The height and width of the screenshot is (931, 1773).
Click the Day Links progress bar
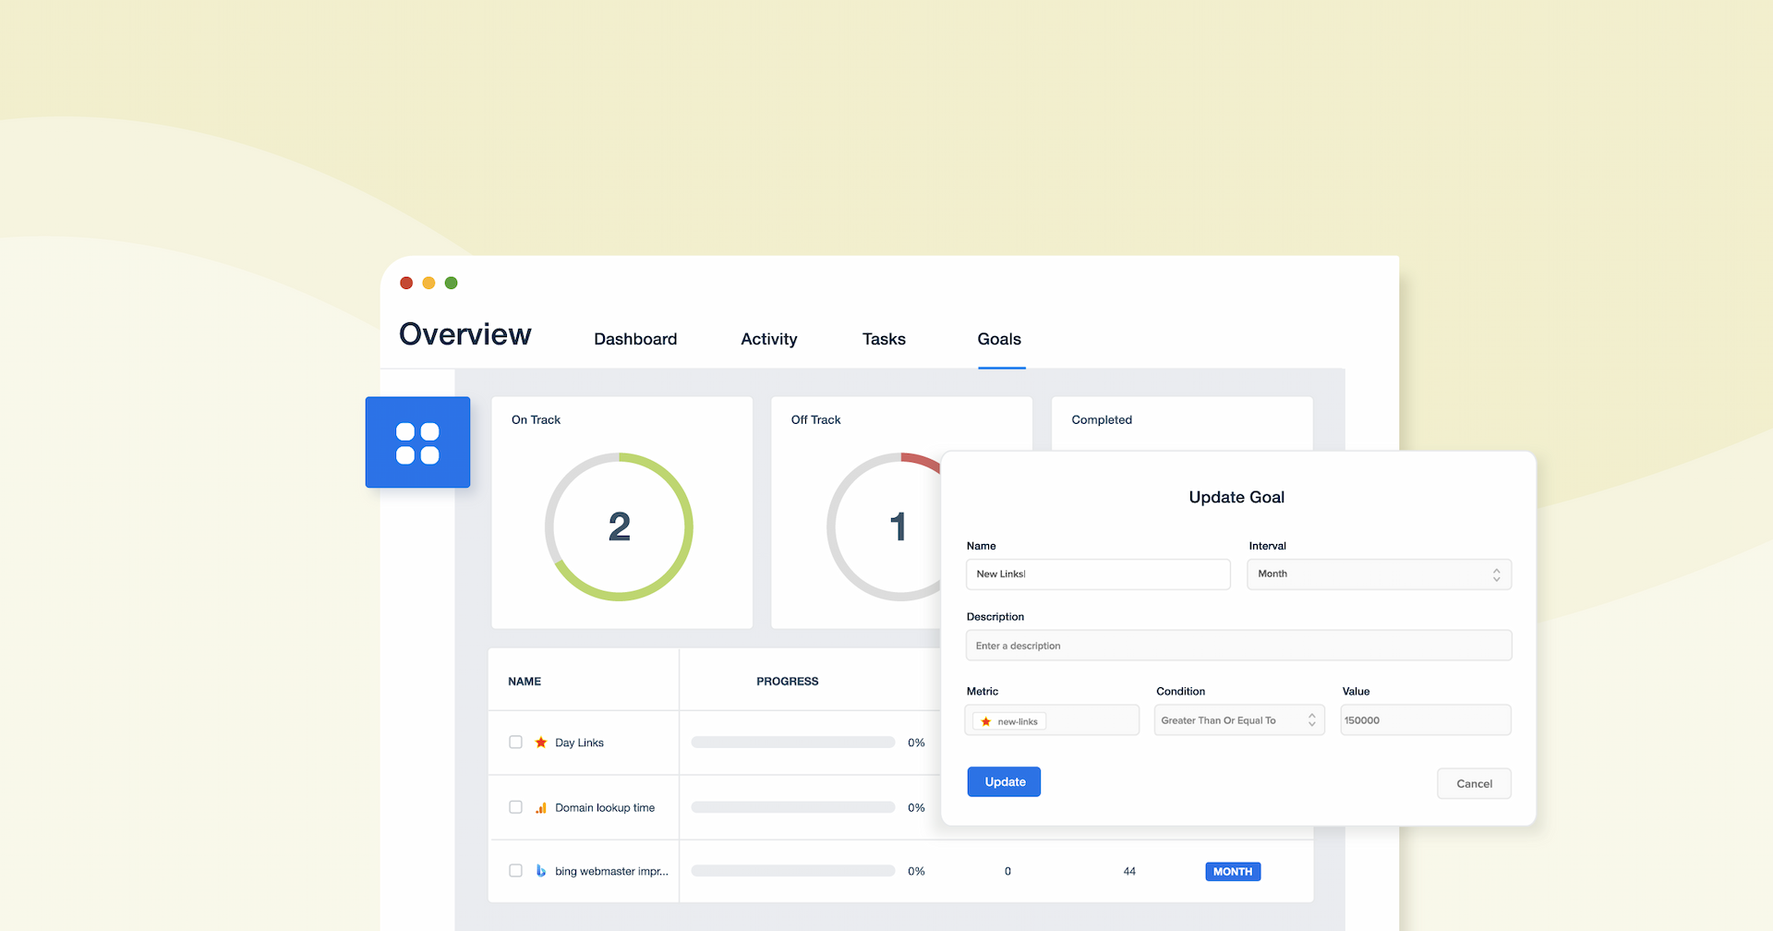(792, 743)
